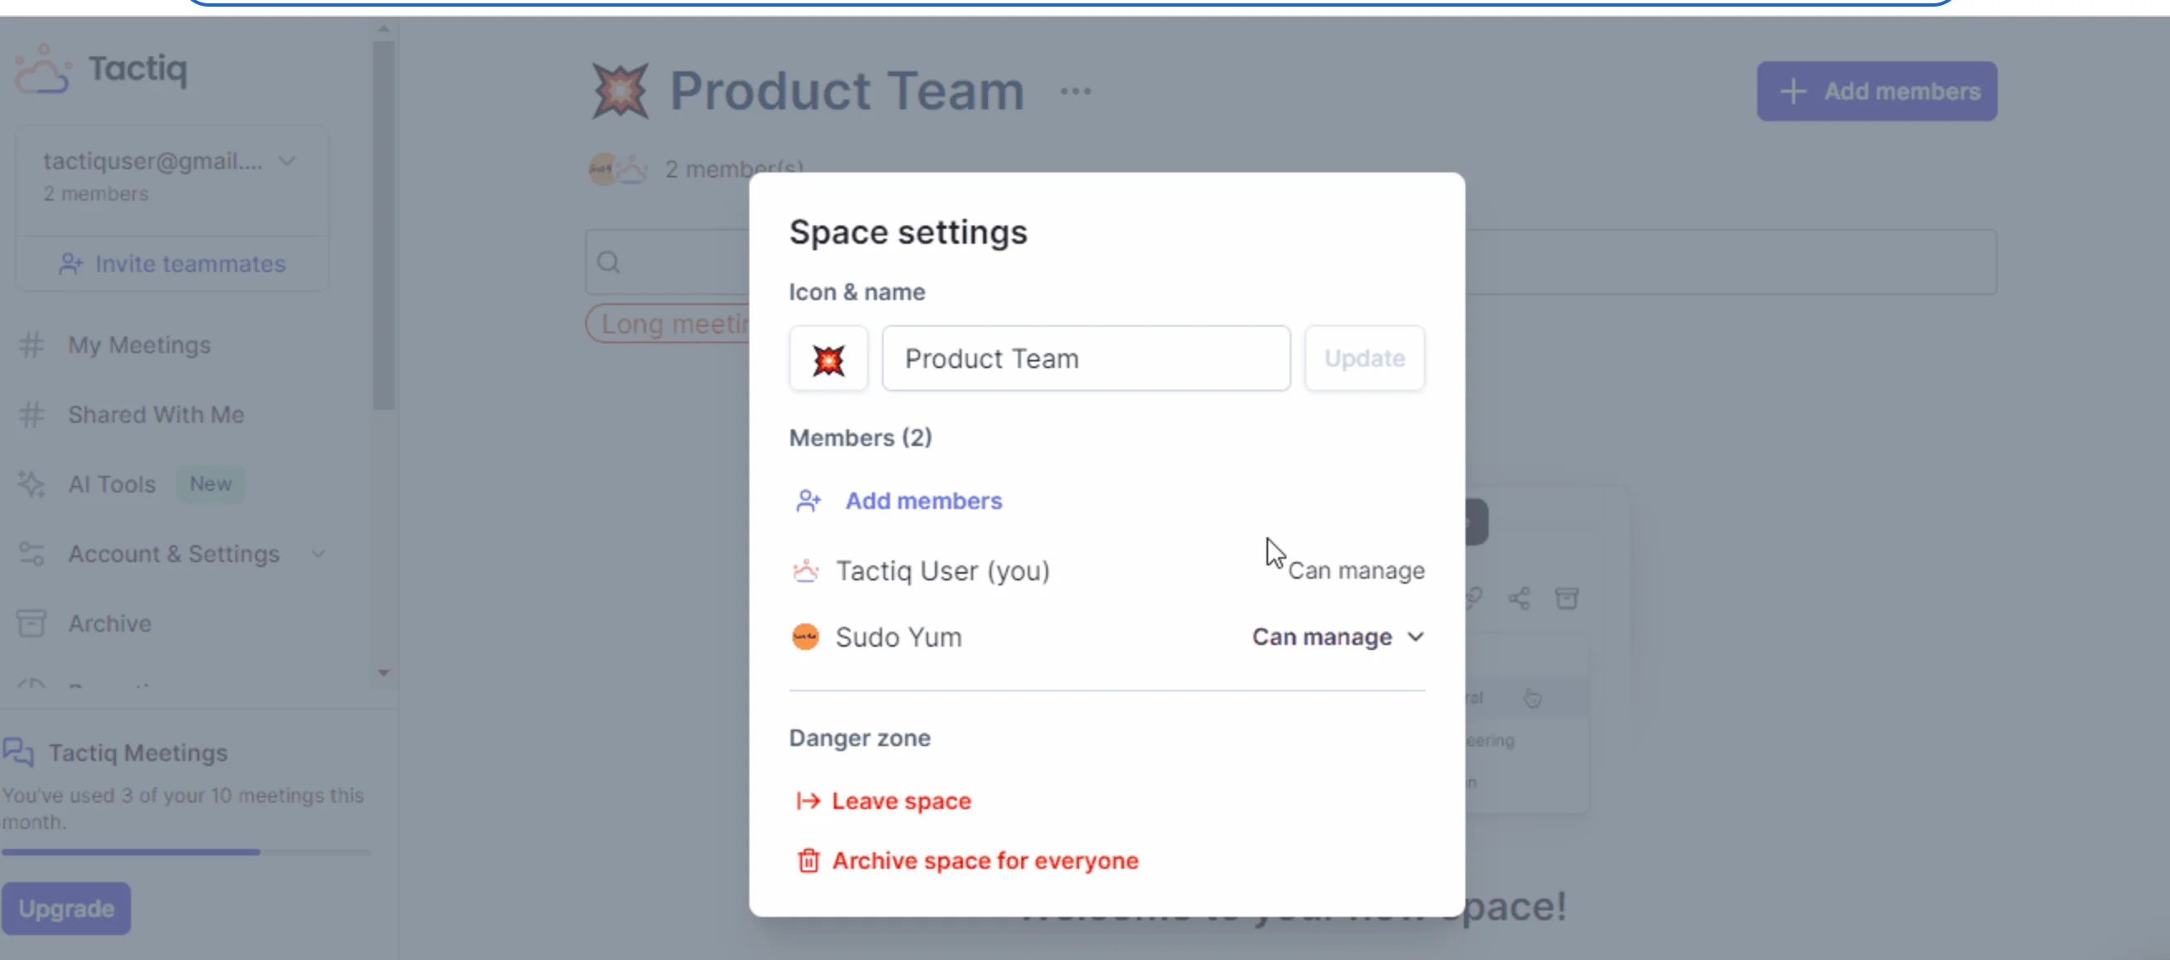The height and width of the screenshot is (960, 2170).
Task: Click the Tactiq logo in sidebar
Action: pos(100,69)
